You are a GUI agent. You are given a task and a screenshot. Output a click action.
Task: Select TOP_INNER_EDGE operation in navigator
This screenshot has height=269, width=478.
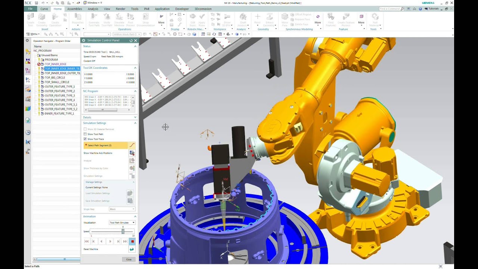pos(55,64)
